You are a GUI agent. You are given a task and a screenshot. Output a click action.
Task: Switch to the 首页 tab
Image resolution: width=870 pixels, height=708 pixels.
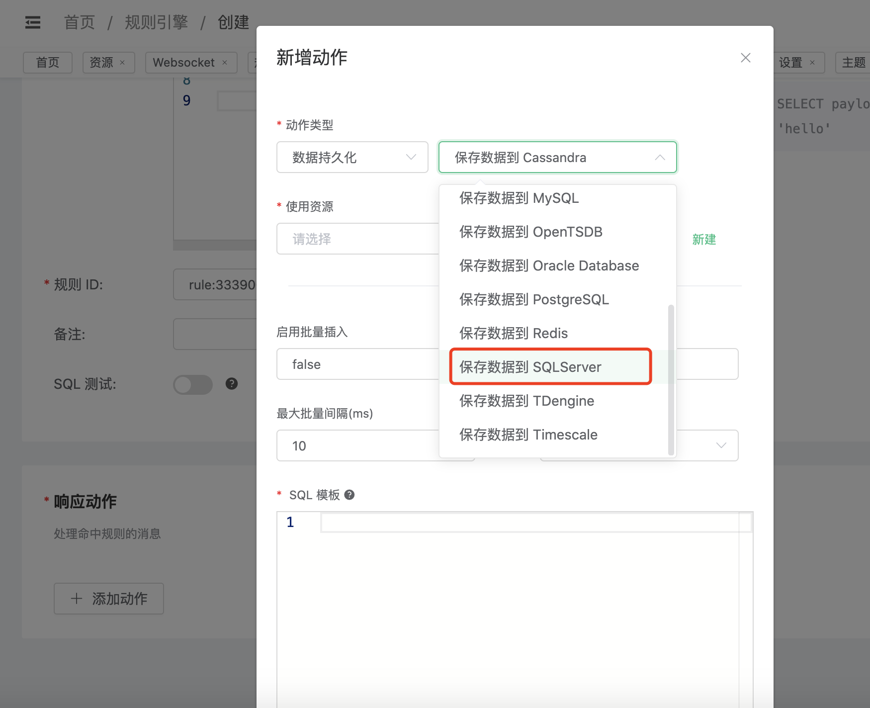click(47, 62)
